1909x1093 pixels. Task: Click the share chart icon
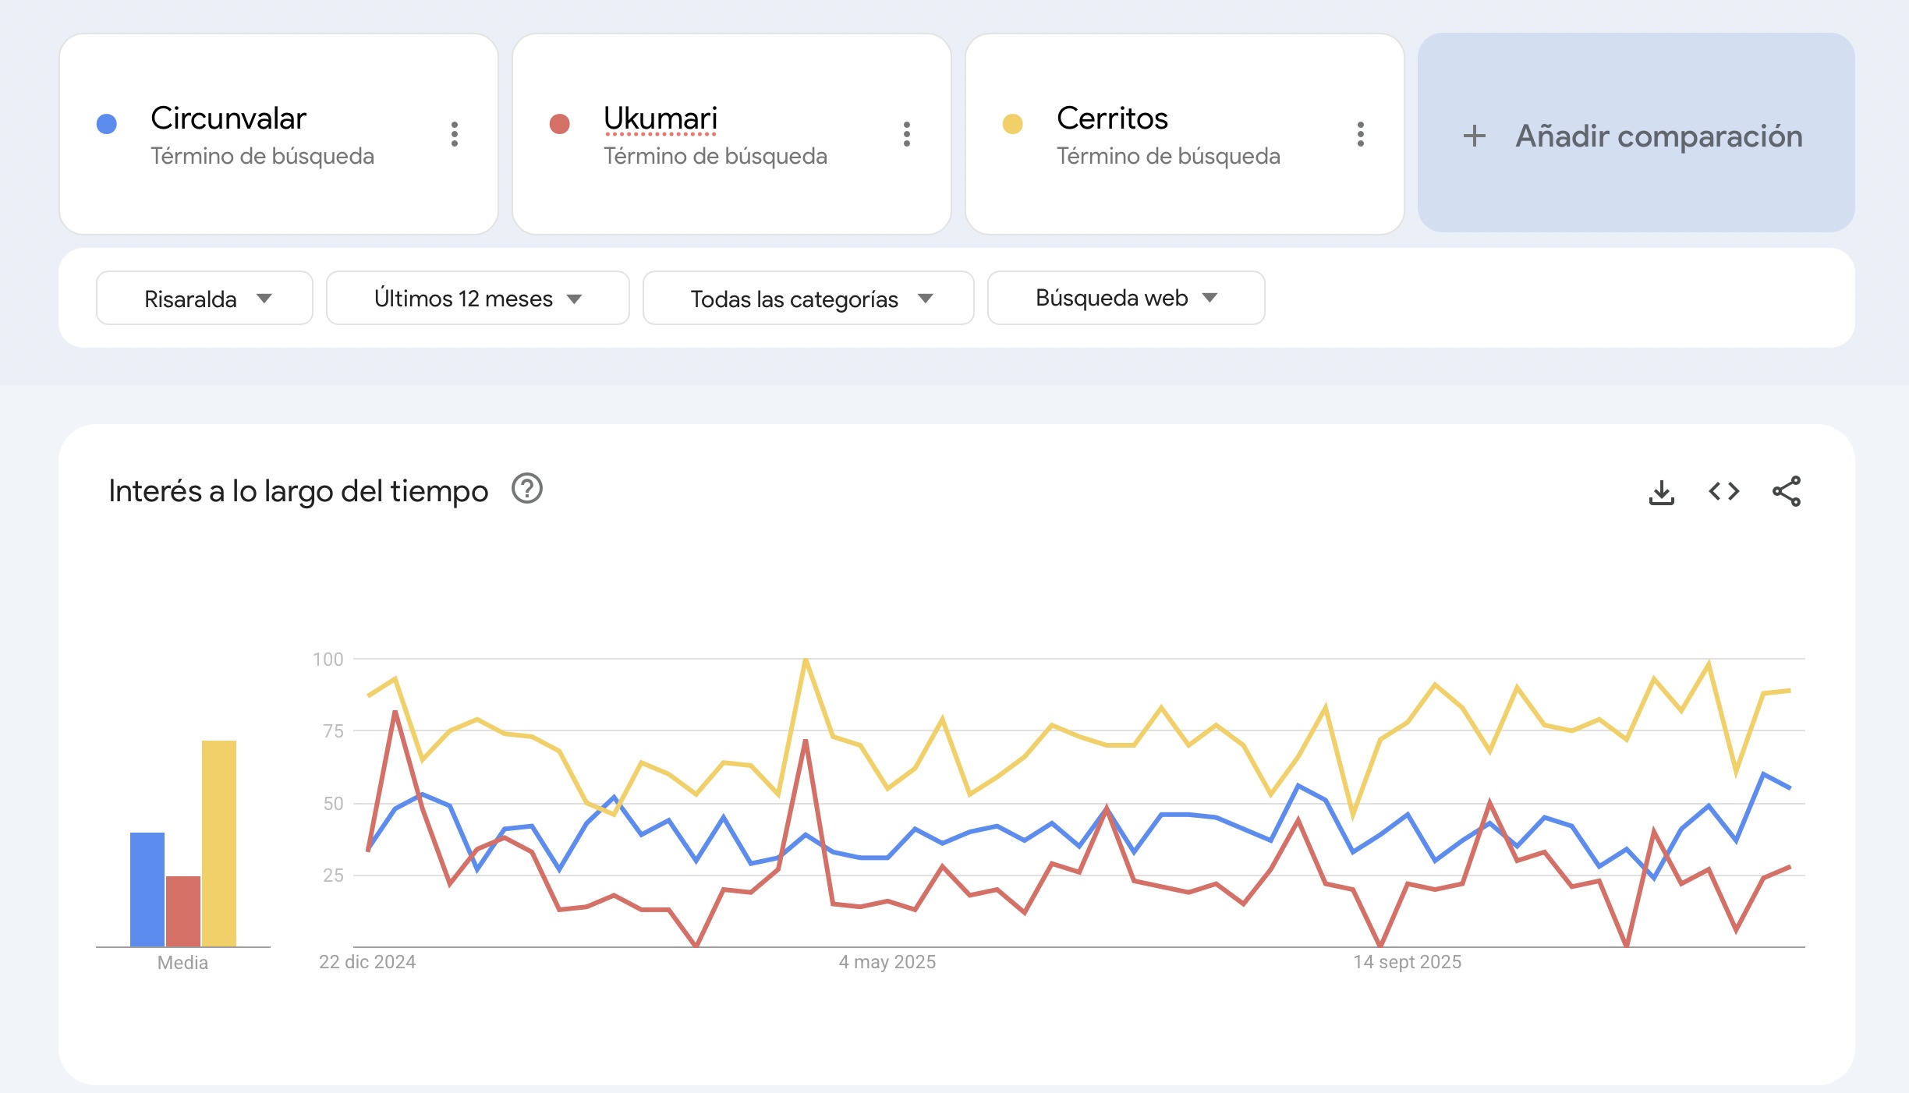tap(1787, 491)
